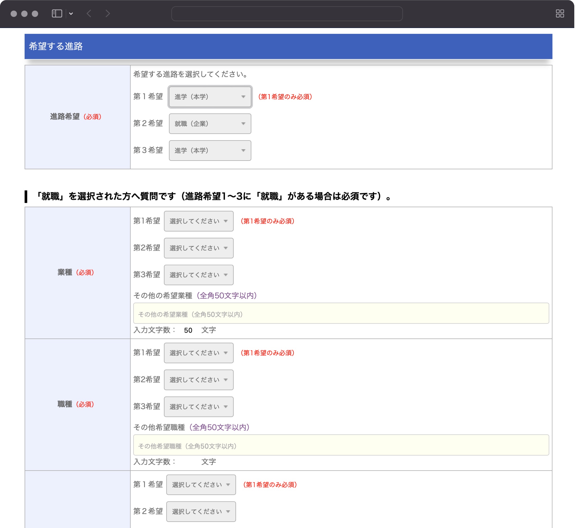Open the sidebar options chevron
This screenshot has width=578, height=528.
pos(71,13)
